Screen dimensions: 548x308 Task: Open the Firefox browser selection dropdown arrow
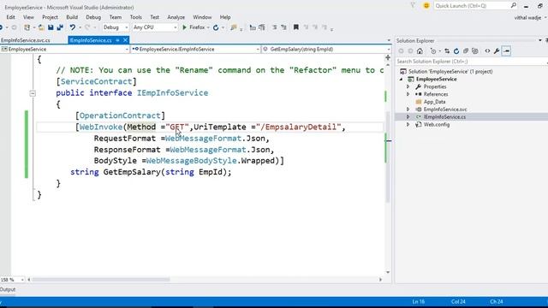208,27
